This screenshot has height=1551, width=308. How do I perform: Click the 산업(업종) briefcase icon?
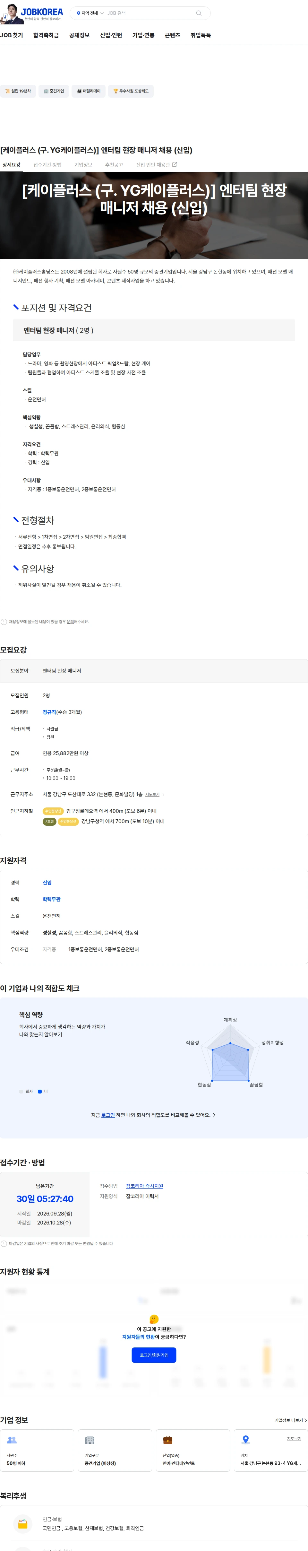click(x=168, y=1440)
